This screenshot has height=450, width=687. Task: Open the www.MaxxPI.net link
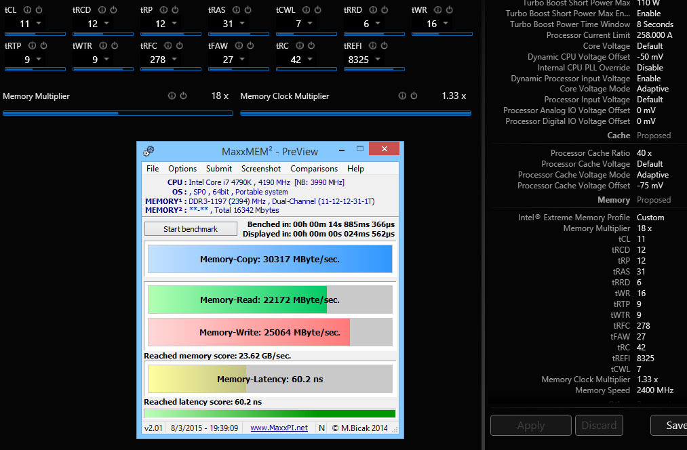tap(279, 428)
